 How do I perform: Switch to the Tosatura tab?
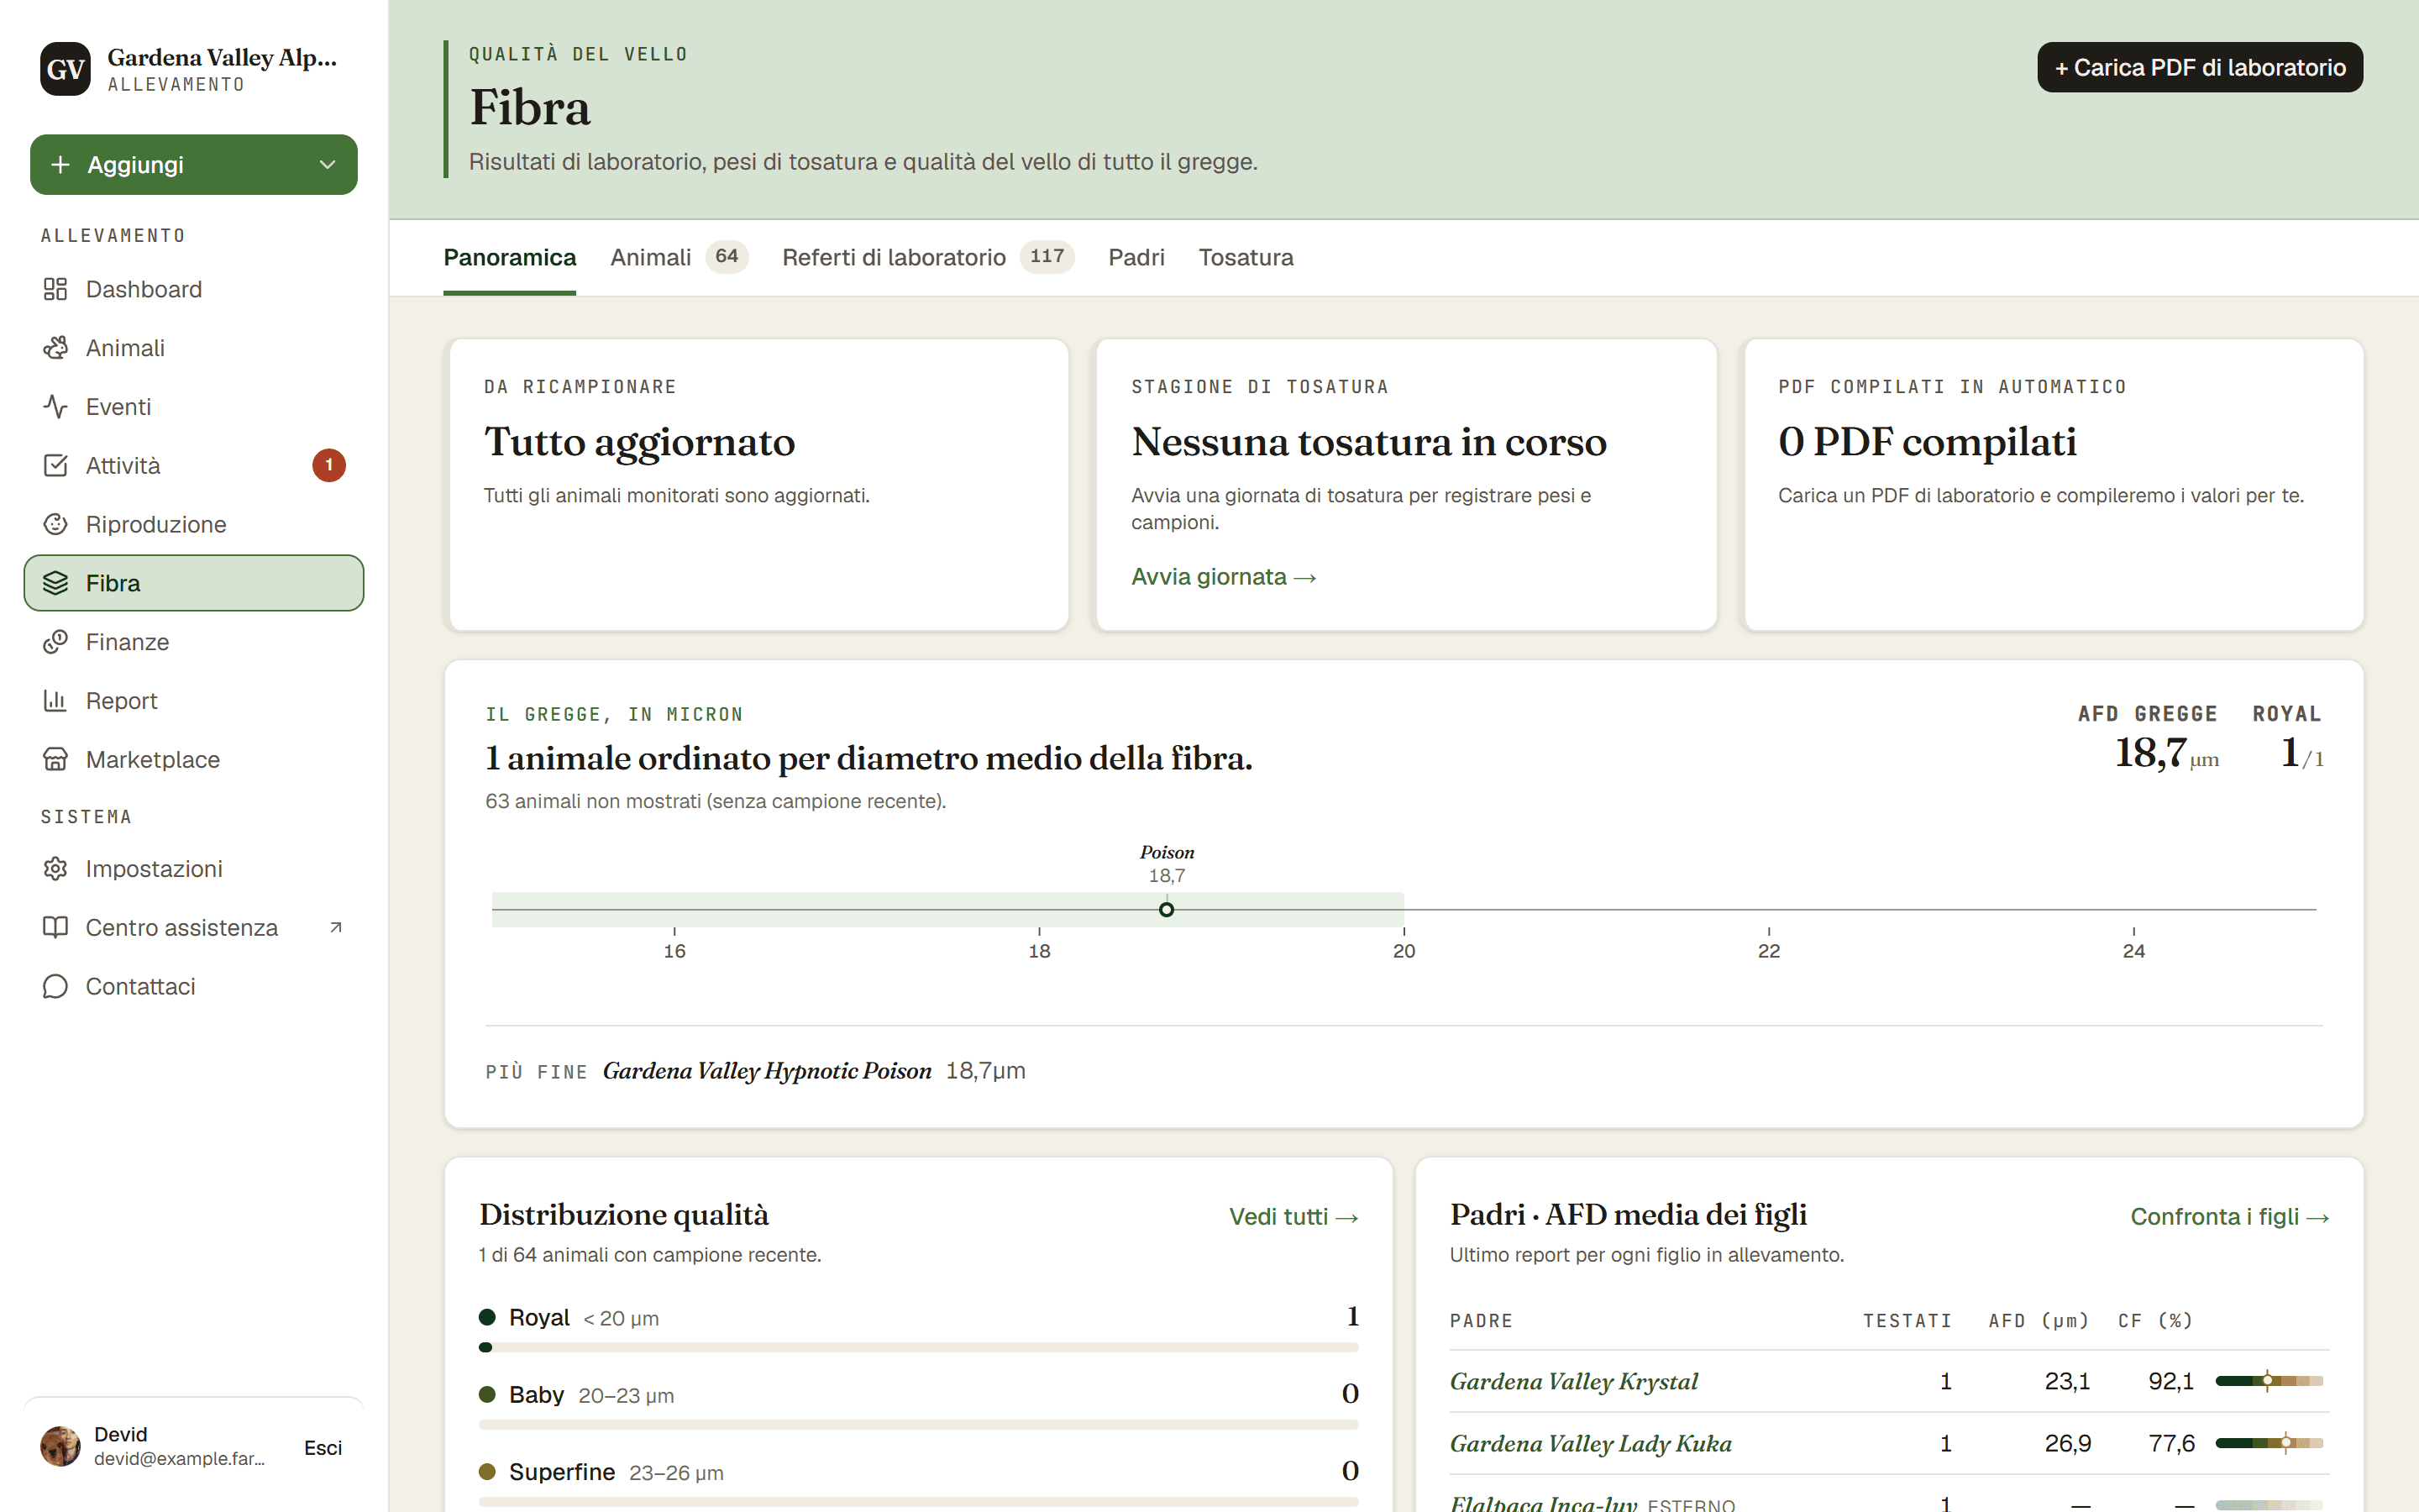[1246, 258]
